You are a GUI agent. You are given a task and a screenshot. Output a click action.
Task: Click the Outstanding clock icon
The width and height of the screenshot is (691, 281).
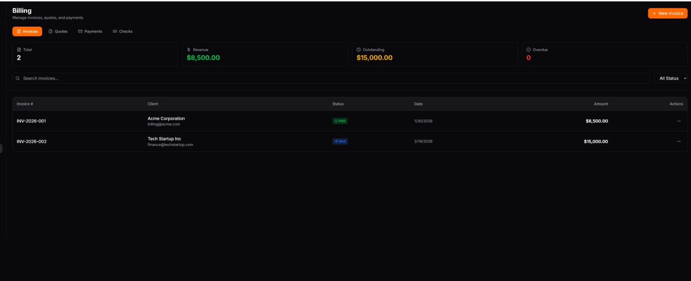tap(359, 50)
